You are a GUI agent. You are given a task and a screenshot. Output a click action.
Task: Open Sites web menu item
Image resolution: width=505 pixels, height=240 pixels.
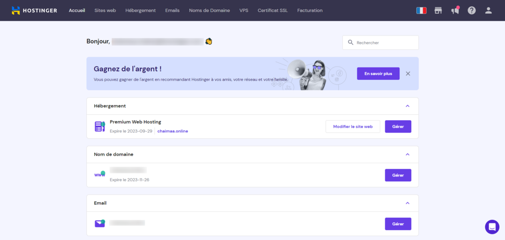(105, 10)
